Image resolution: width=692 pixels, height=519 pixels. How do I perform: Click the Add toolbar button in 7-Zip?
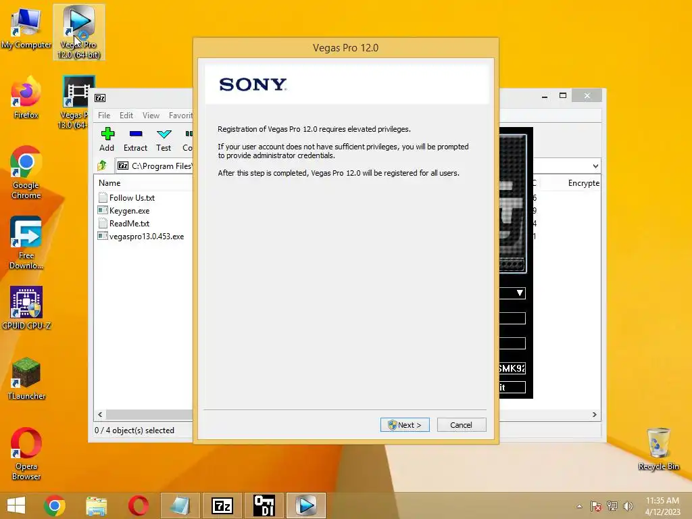pyautogui.click(x=107, y=139)
